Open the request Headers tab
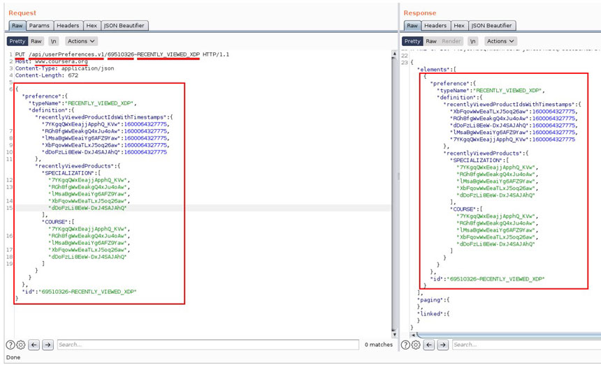 68,26
